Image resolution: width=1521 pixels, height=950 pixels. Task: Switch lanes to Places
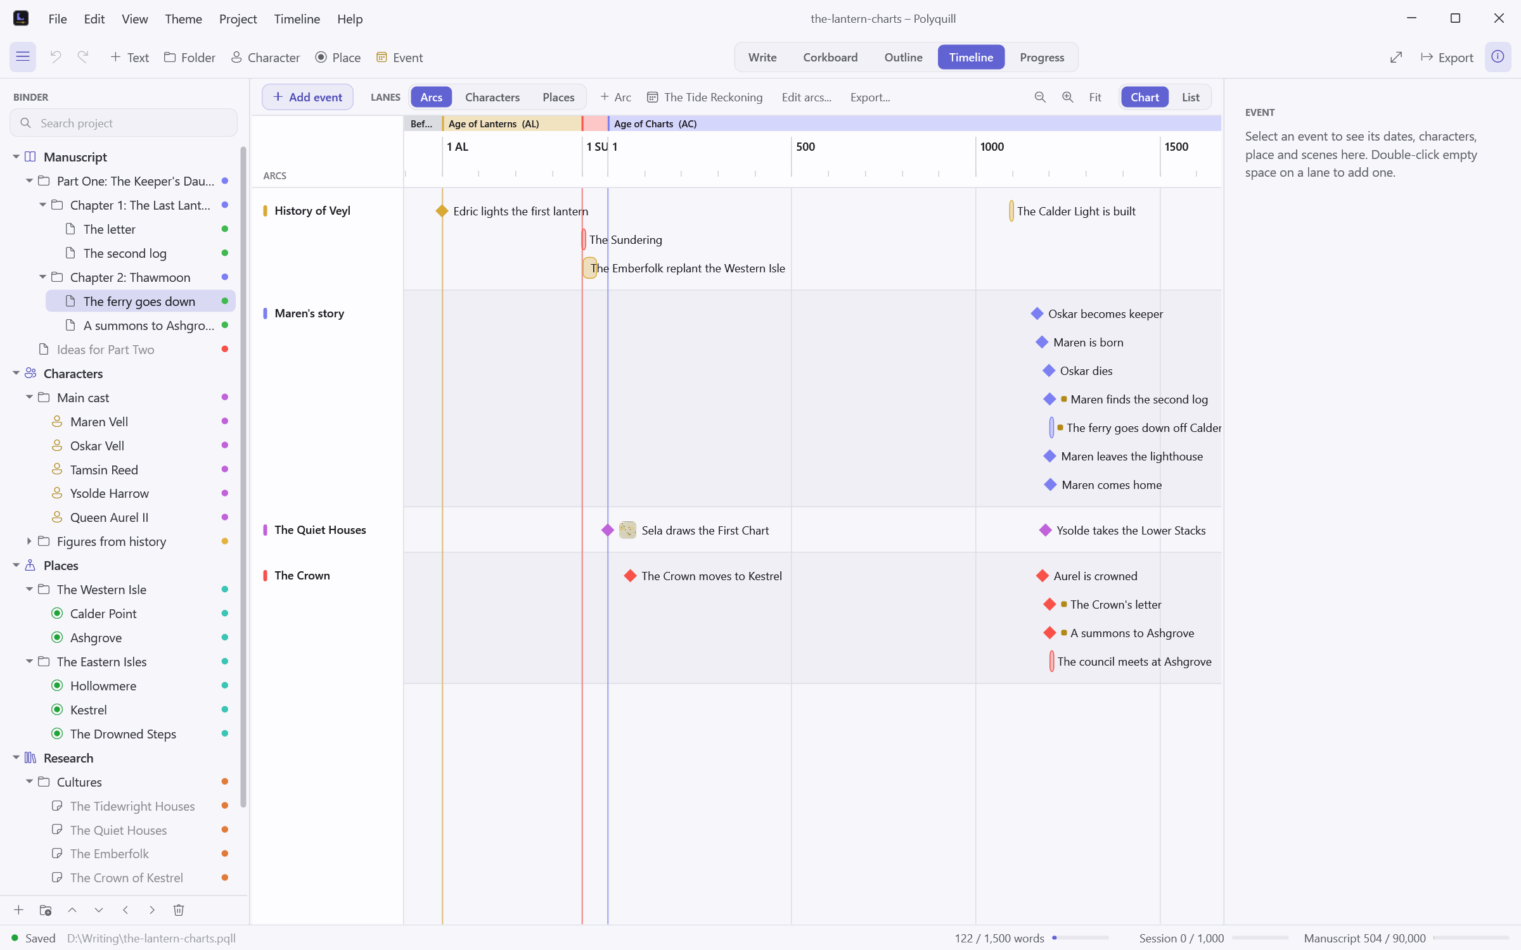coord(558,97)
